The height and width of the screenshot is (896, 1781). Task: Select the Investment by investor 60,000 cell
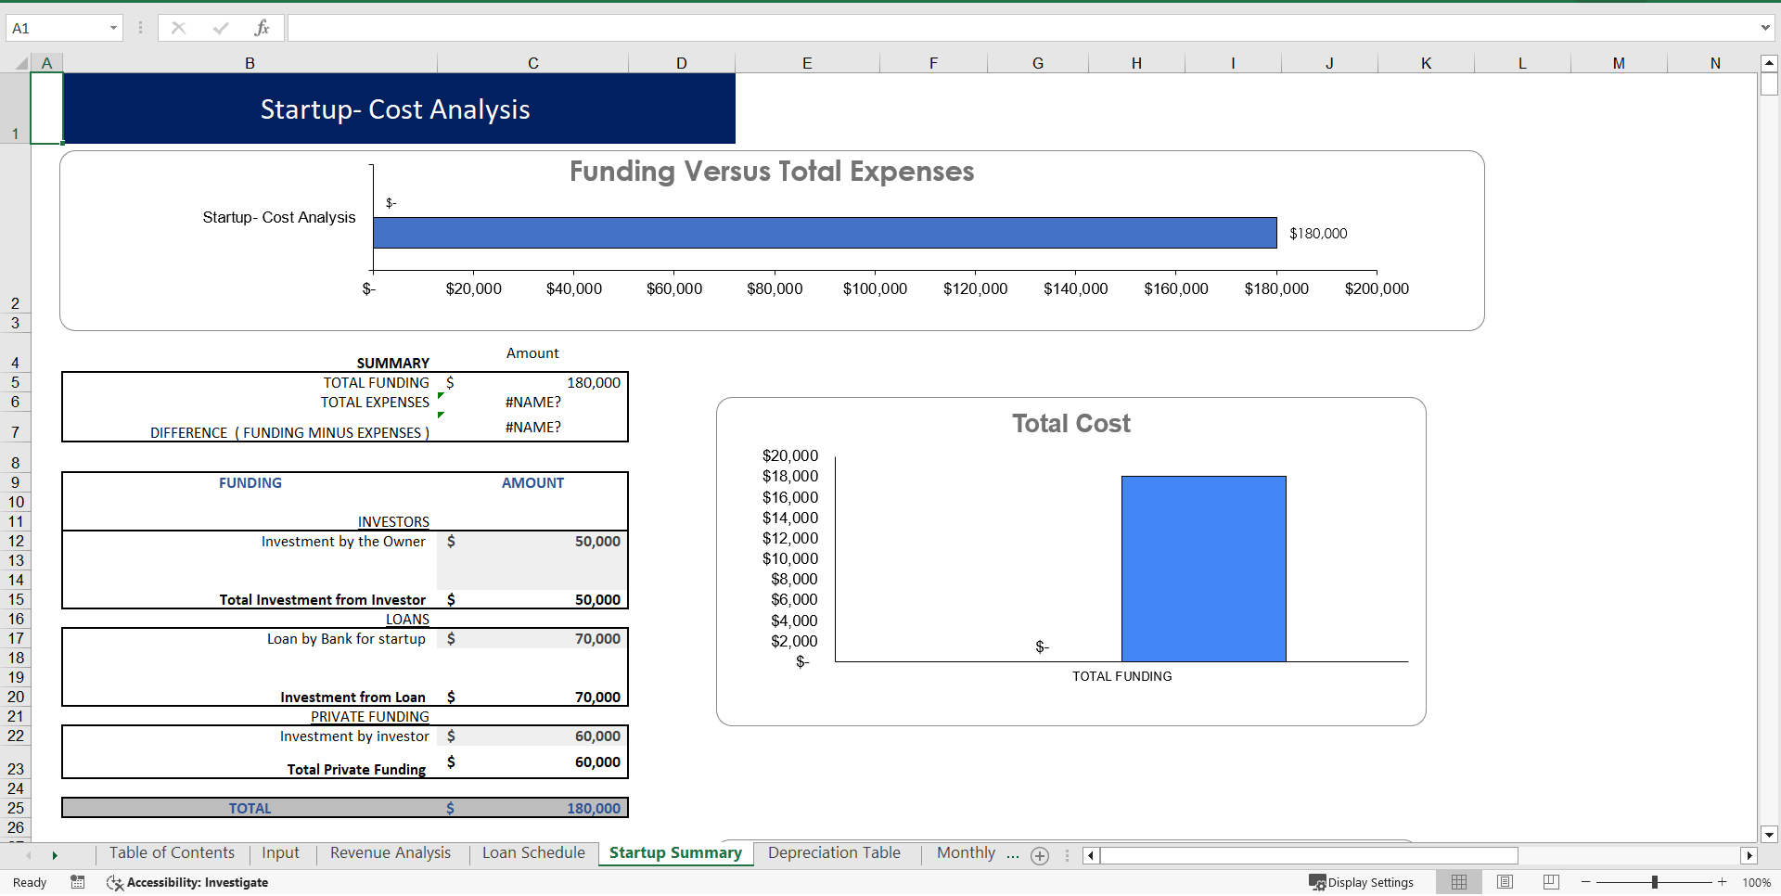pos(533,736)
